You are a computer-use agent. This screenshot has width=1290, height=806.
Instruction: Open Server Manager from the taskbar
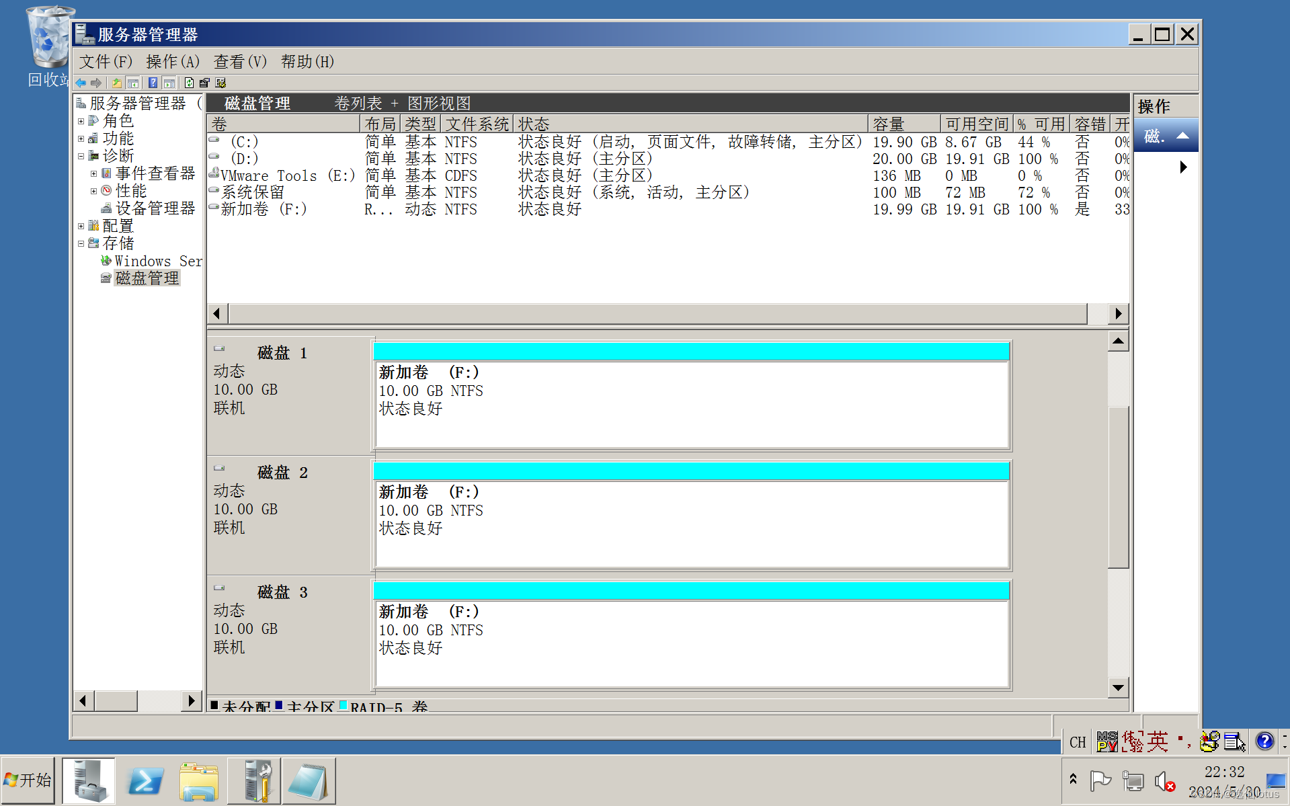(x=89, y=780)
